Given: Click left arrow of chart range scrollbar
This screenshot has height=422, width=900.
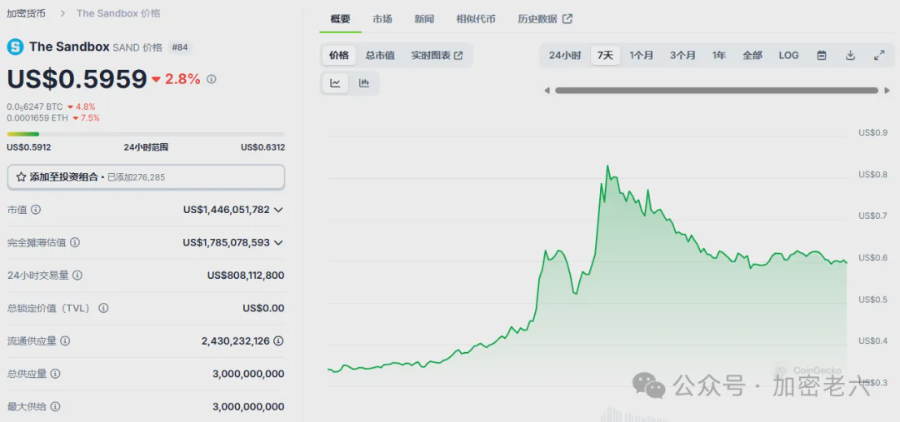Looking at the screenshot, I should click(547, 90).
